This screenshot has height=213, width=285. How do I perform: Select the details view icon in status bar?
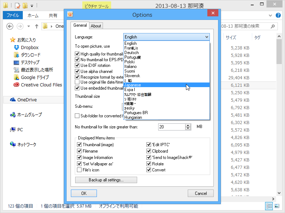(269, 206)
